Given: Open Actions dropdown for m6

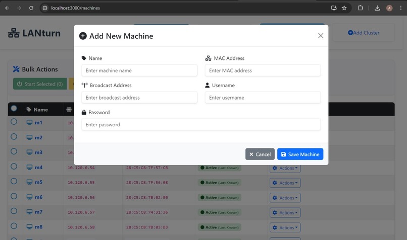Looking at the screenshot, I should point(285,198).
